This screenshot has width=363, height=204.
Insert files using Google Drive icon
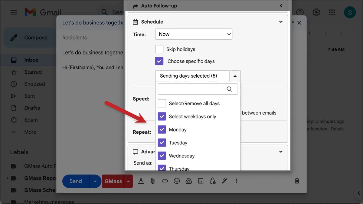[188, 181]
